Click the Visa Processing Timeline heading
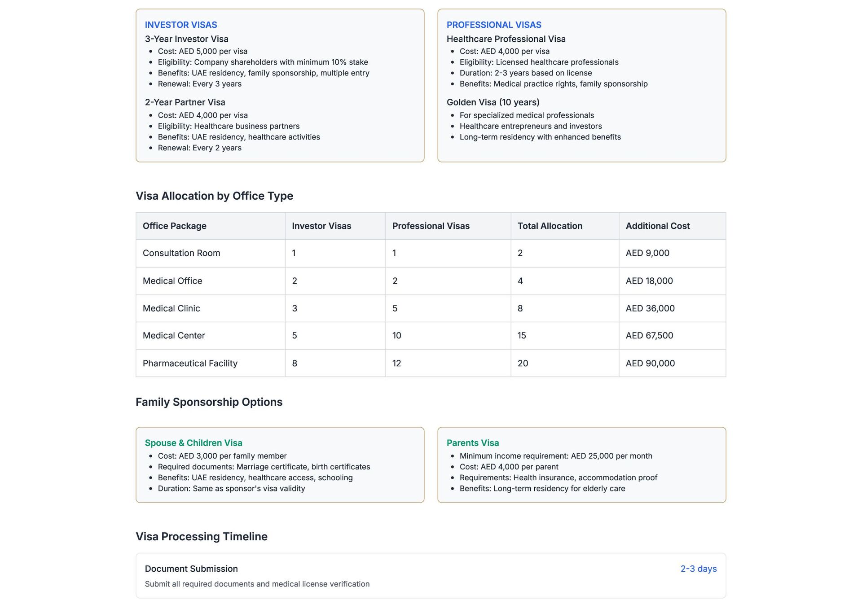 tap(202, 537)
